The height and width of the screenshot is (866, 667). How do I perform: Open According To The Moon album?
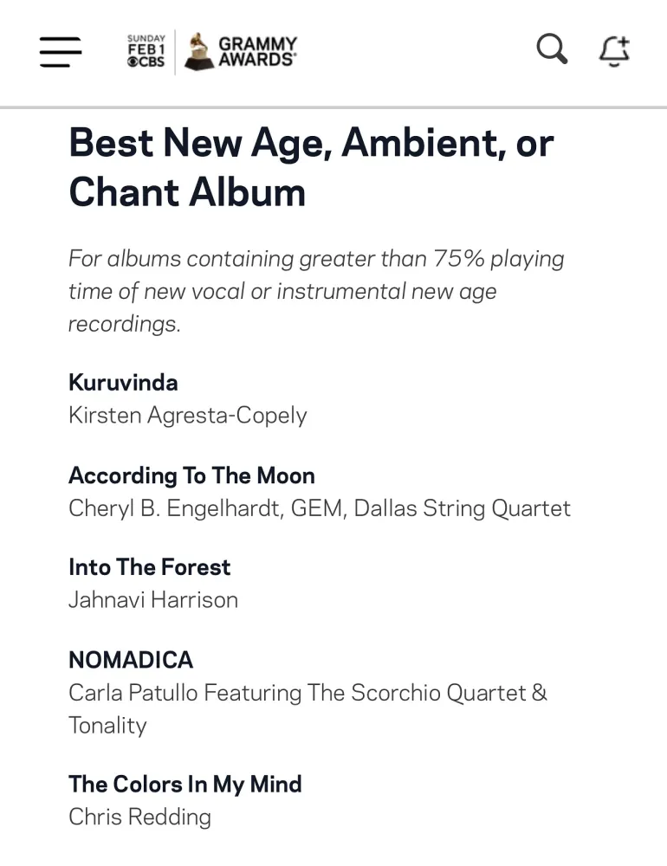tap(191, 475)
